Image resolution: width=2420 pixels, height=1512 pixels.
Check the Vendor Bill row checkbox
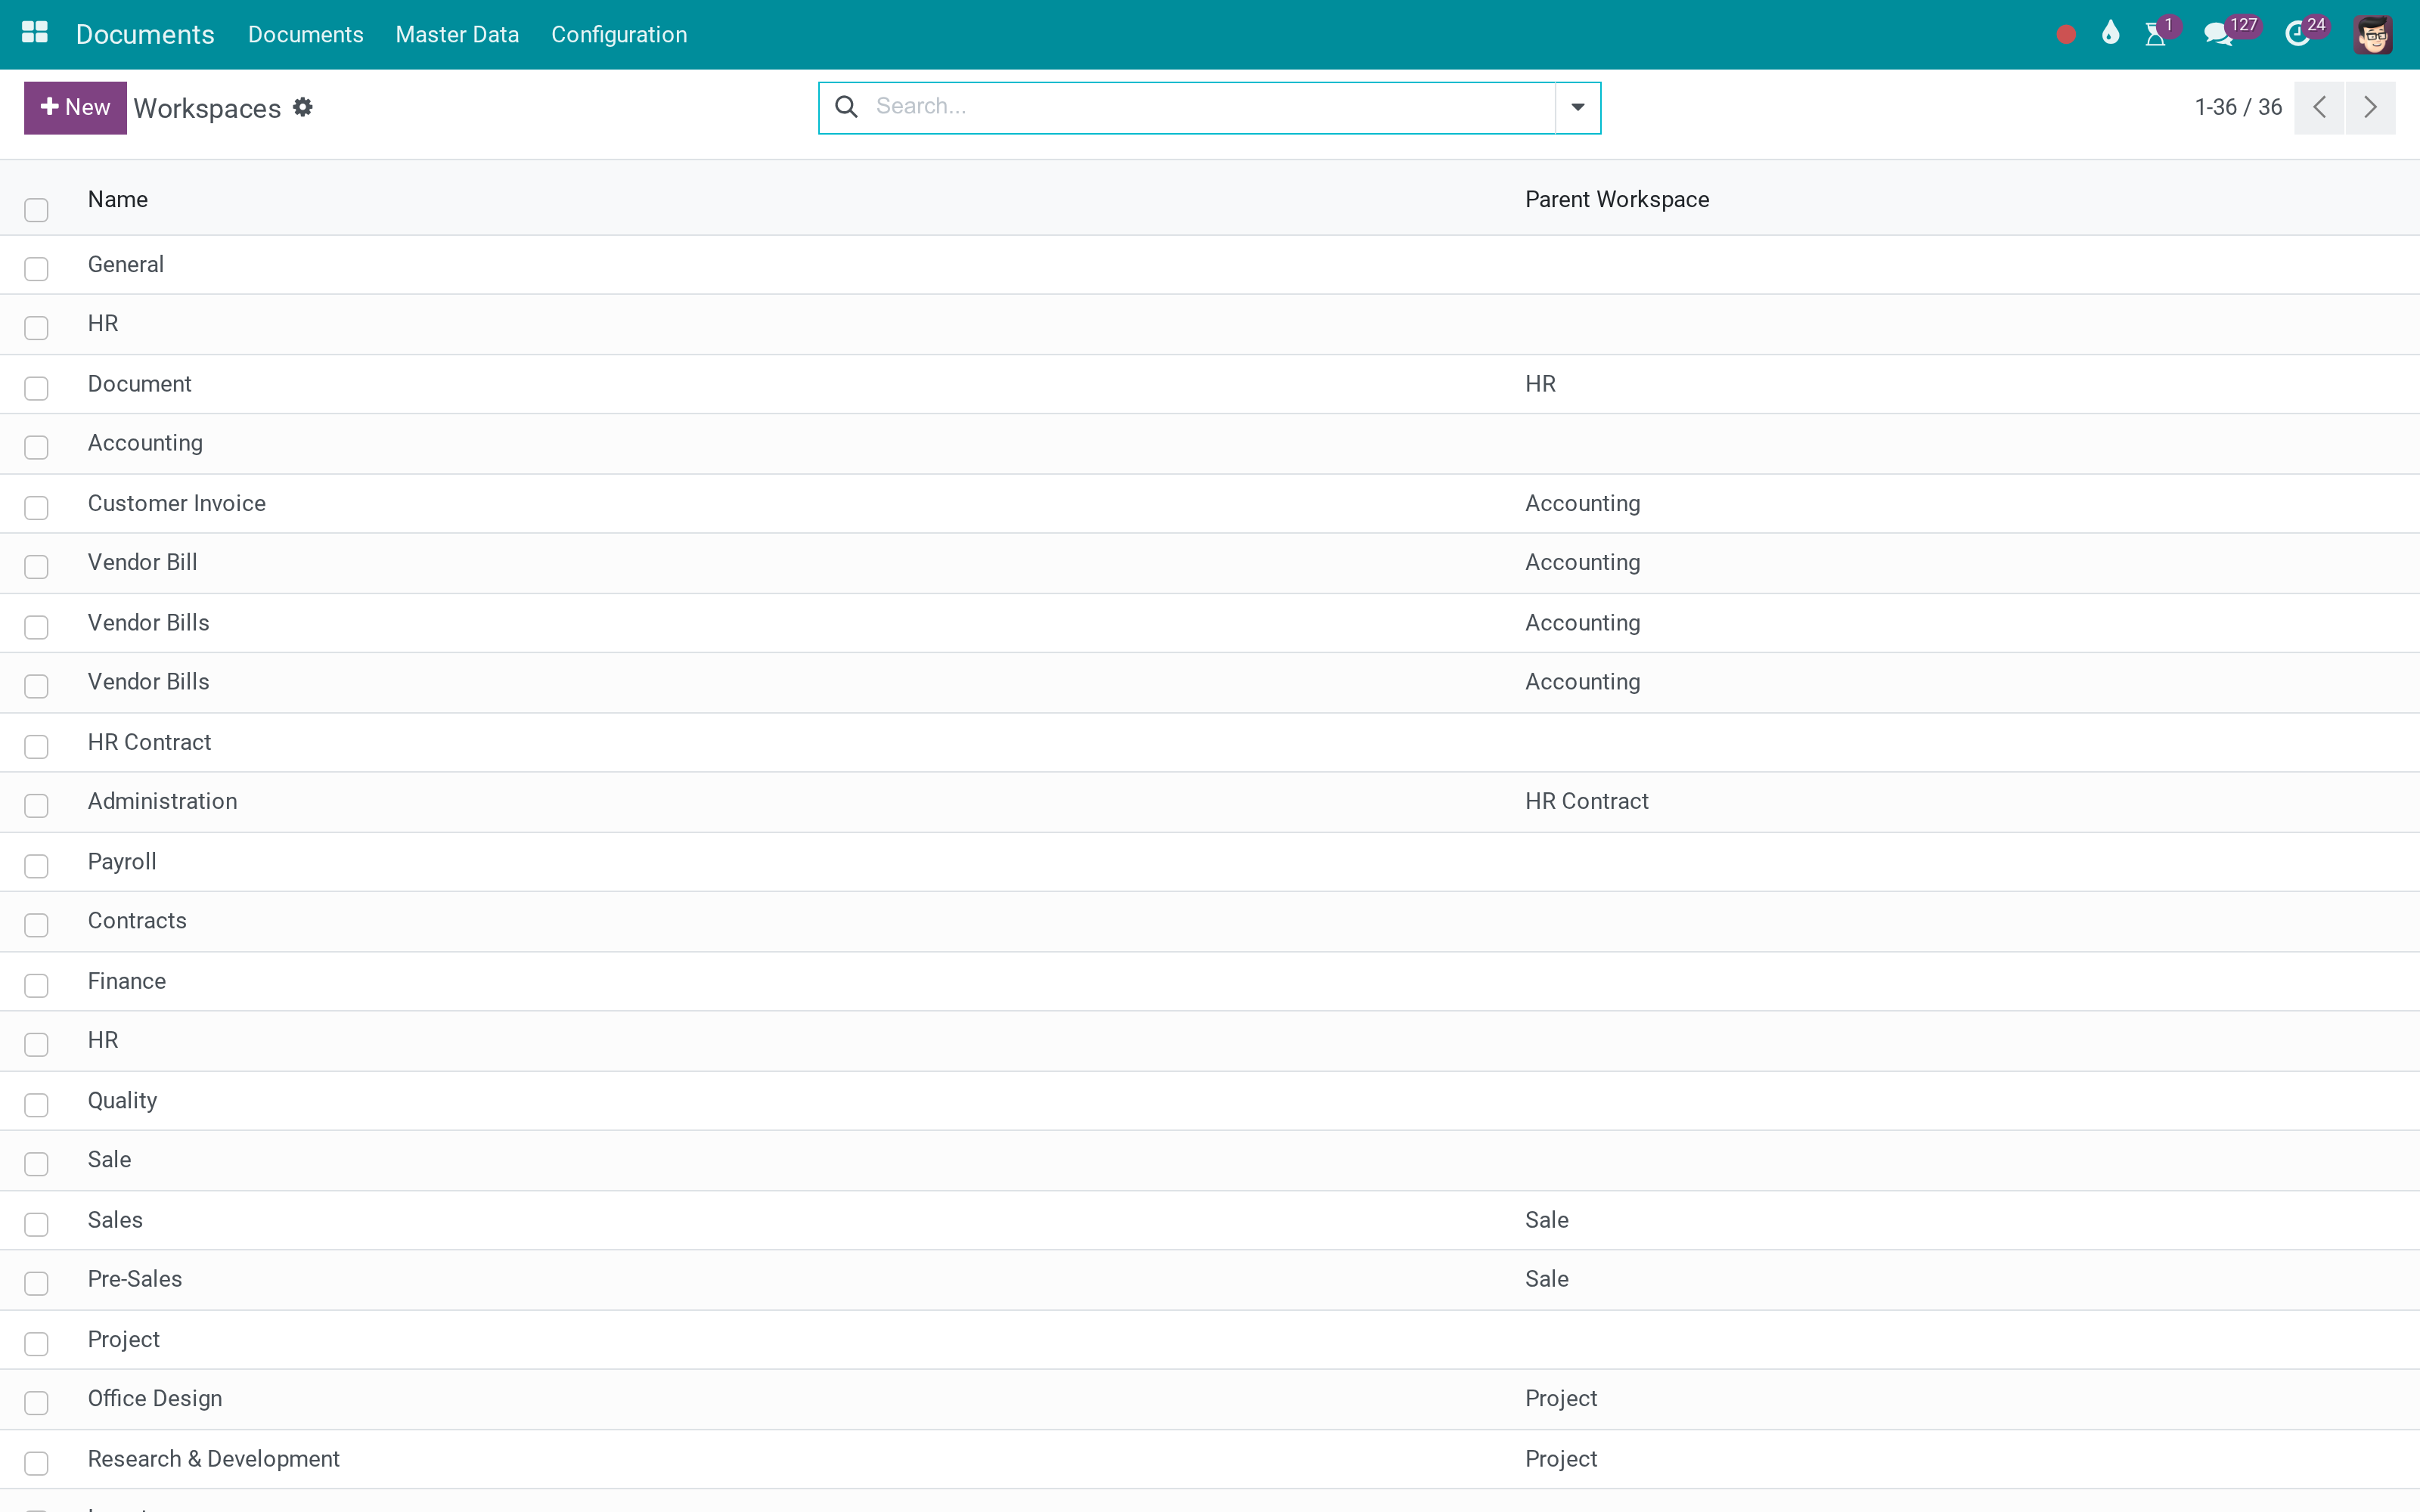pyautogui.click(x=36, y=567)
